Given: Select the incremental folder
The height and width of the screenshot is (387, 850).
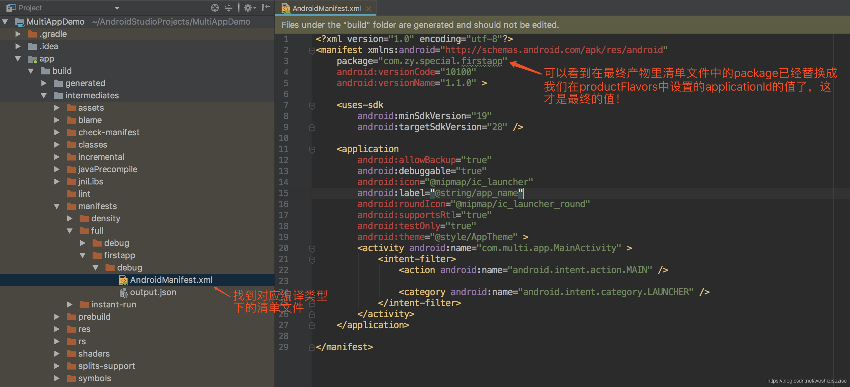Looking at the screenshot, I should pos(101,157).
